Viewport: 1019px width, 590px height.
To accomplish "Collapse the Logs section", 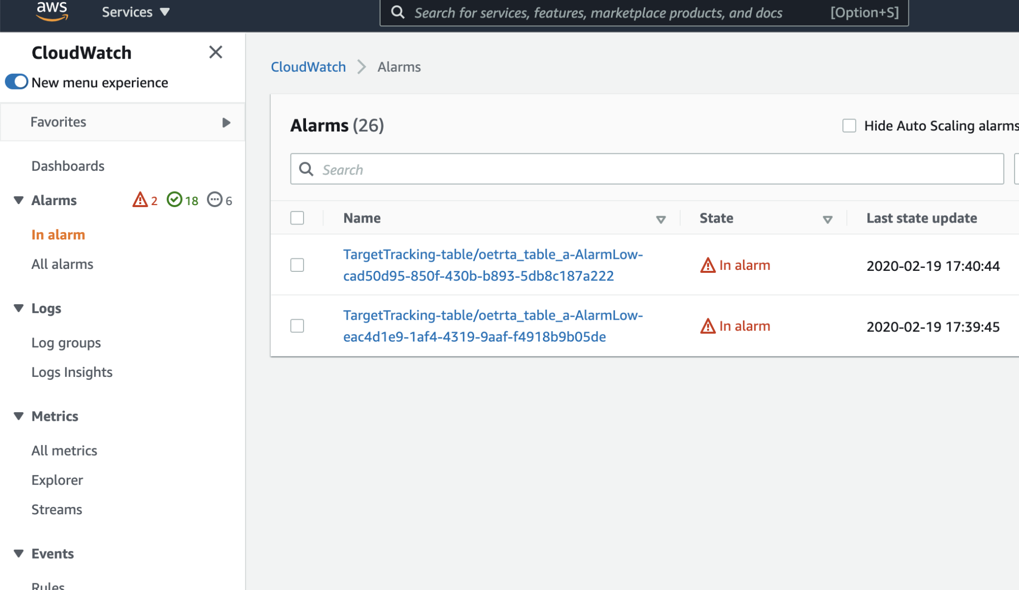I will [18, 308].
